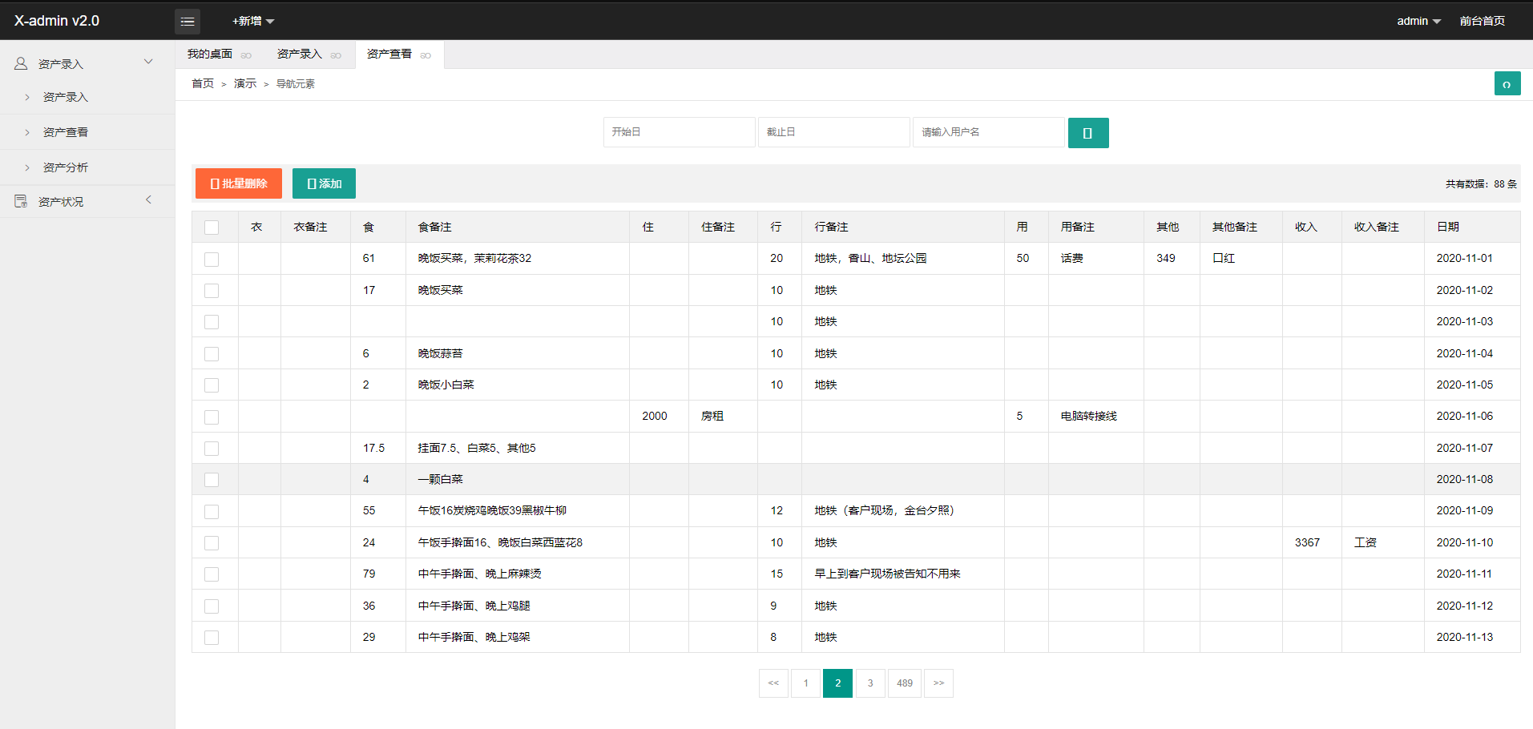Screen dimensions: 1533x729
Task: Check the row dated 2020-11-12
Action: [212, 606]
